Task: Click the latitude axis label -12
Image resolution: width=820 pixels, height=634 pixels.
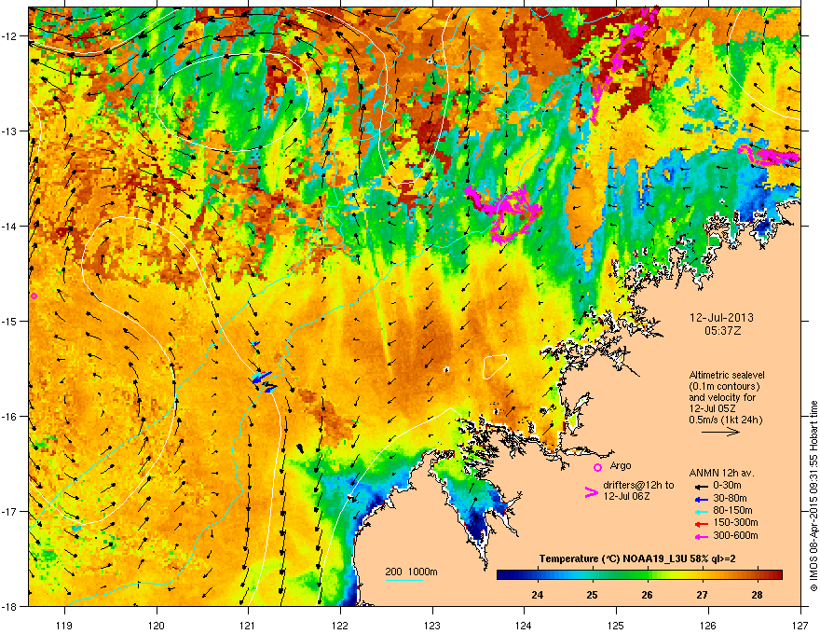Action: tap(10, 36)
